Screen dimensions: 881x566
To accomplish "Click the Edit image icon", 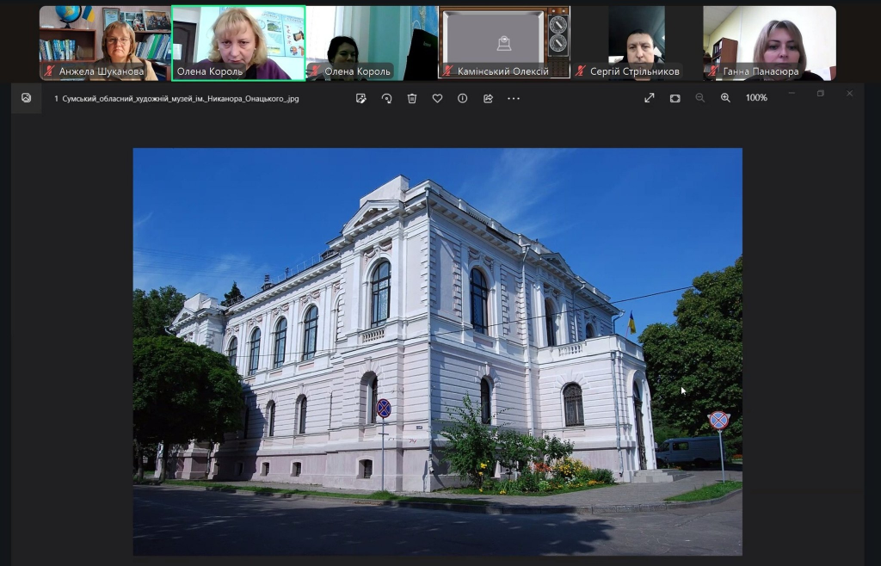I will click(361, 98).
